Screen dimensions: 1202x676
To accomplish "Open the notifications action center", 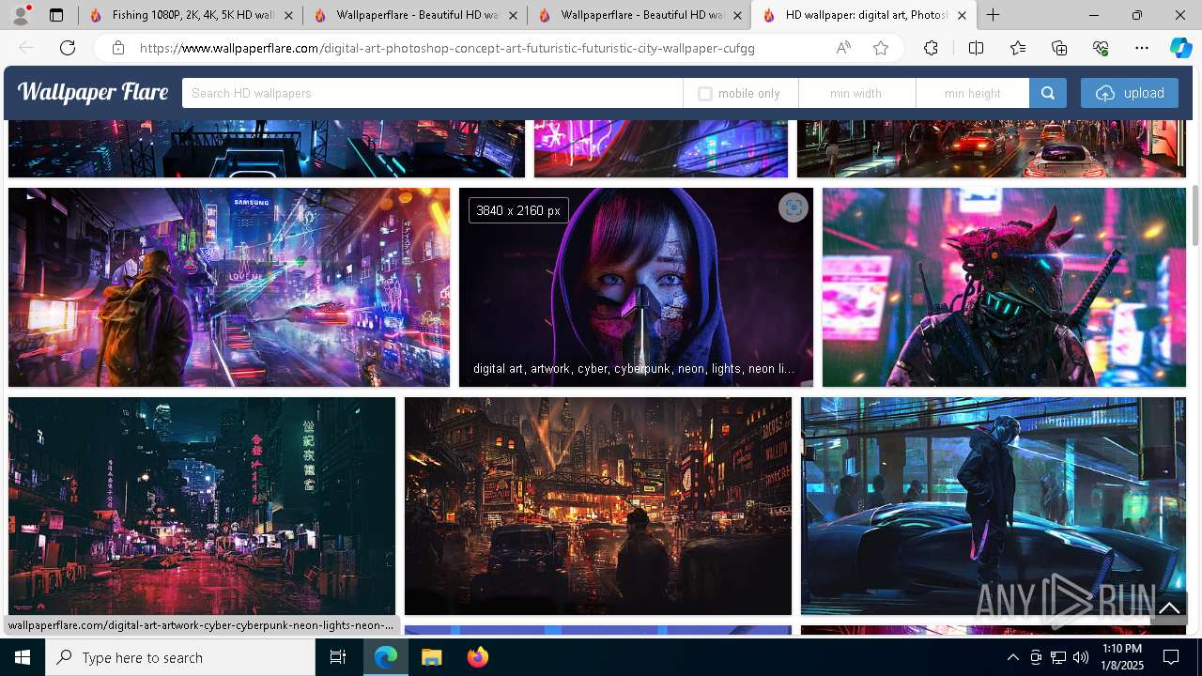I will point(1171,657).
